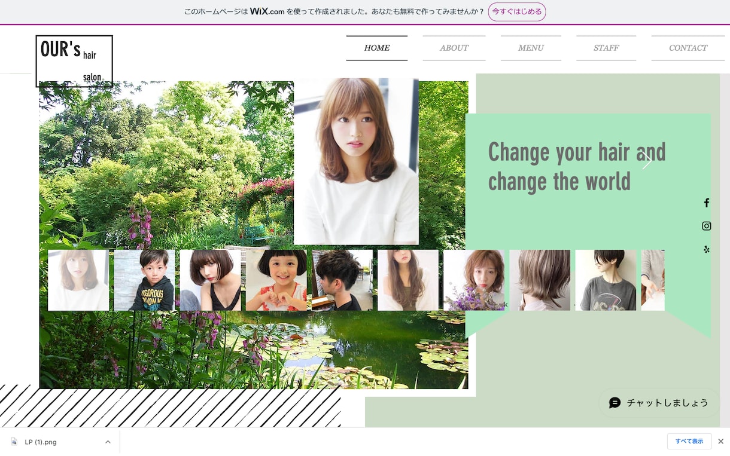Go to the HOME menu item
Screen dimensions: 730x456
pos(377,48)
